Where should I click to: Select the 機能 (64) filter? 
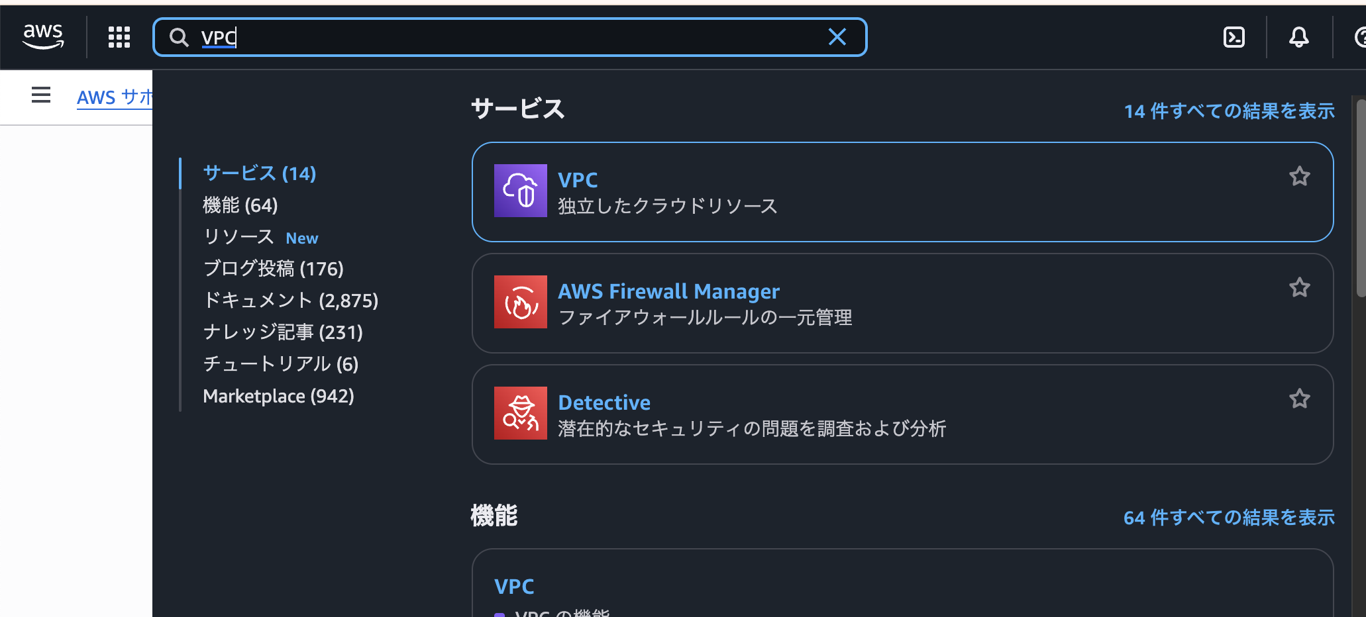click(240, 205)
